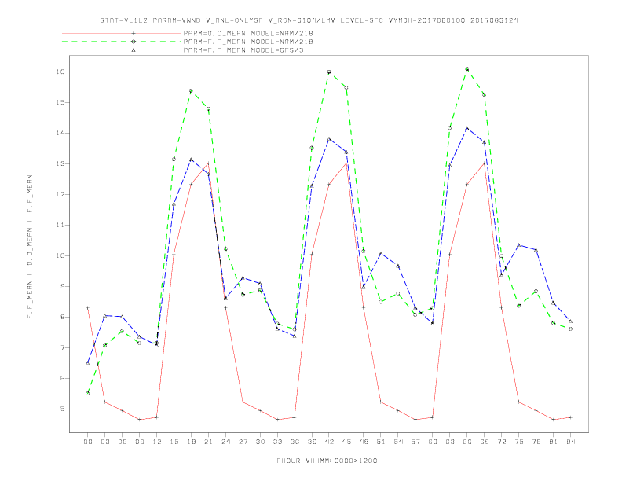Click blue GFS triangle marker at hour 00
This screenshot has height=481, width=622.
88,363
